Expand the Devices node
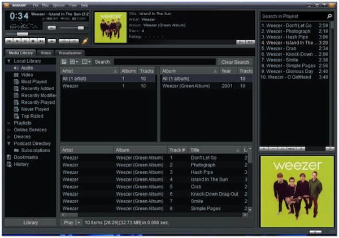Screen dimensions: 339x238 coord(9,137)
